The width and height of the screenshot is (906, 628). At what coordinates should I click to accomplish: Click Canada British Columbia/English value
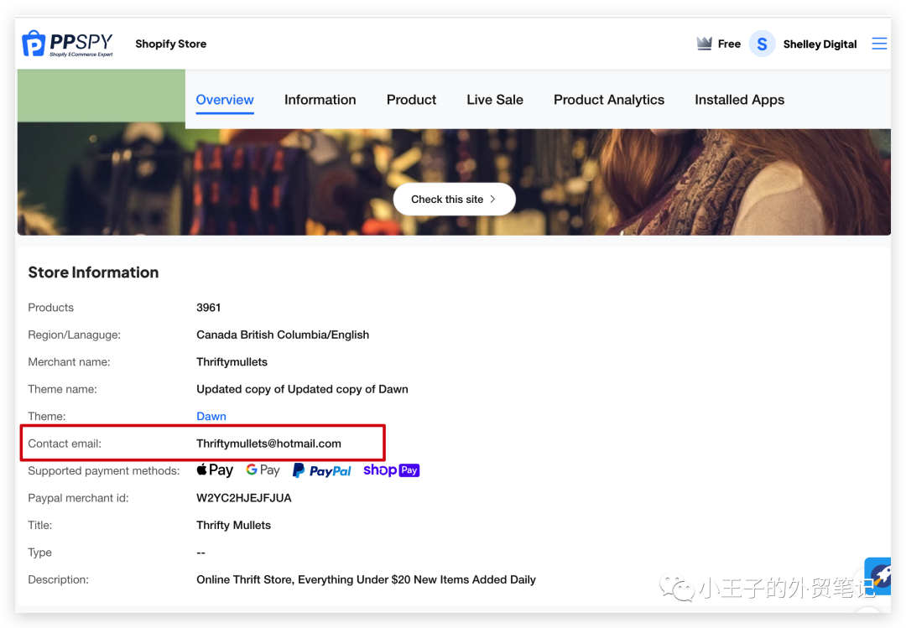tap(283, 335)
